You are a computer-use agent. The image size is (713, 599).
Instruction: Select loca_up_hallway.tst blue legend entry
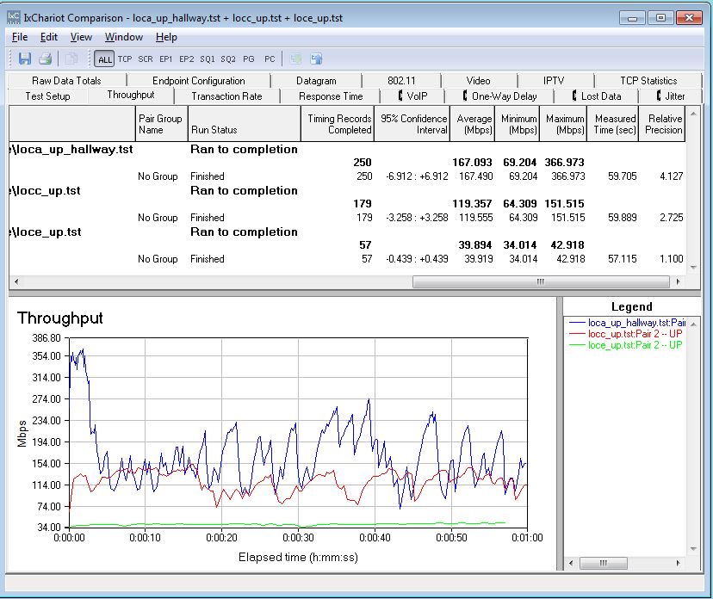point(628,323)
